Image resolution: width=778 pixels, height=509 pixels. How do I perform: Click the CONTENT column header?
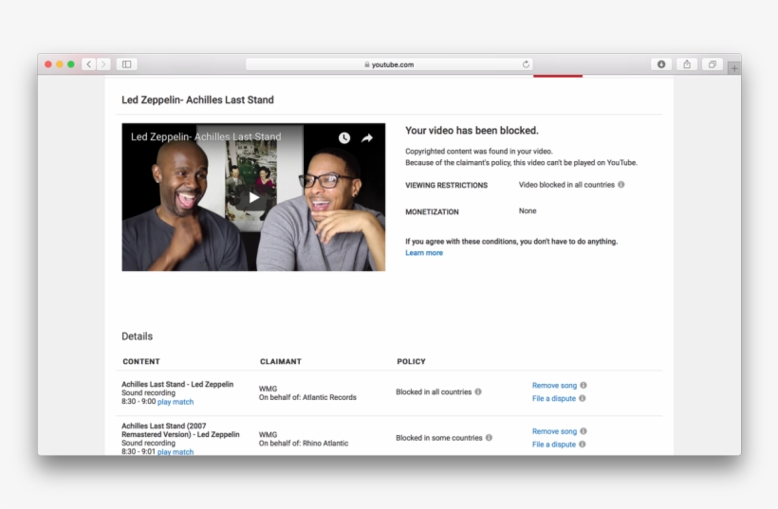pyautogui.click(x=141, y=361)
